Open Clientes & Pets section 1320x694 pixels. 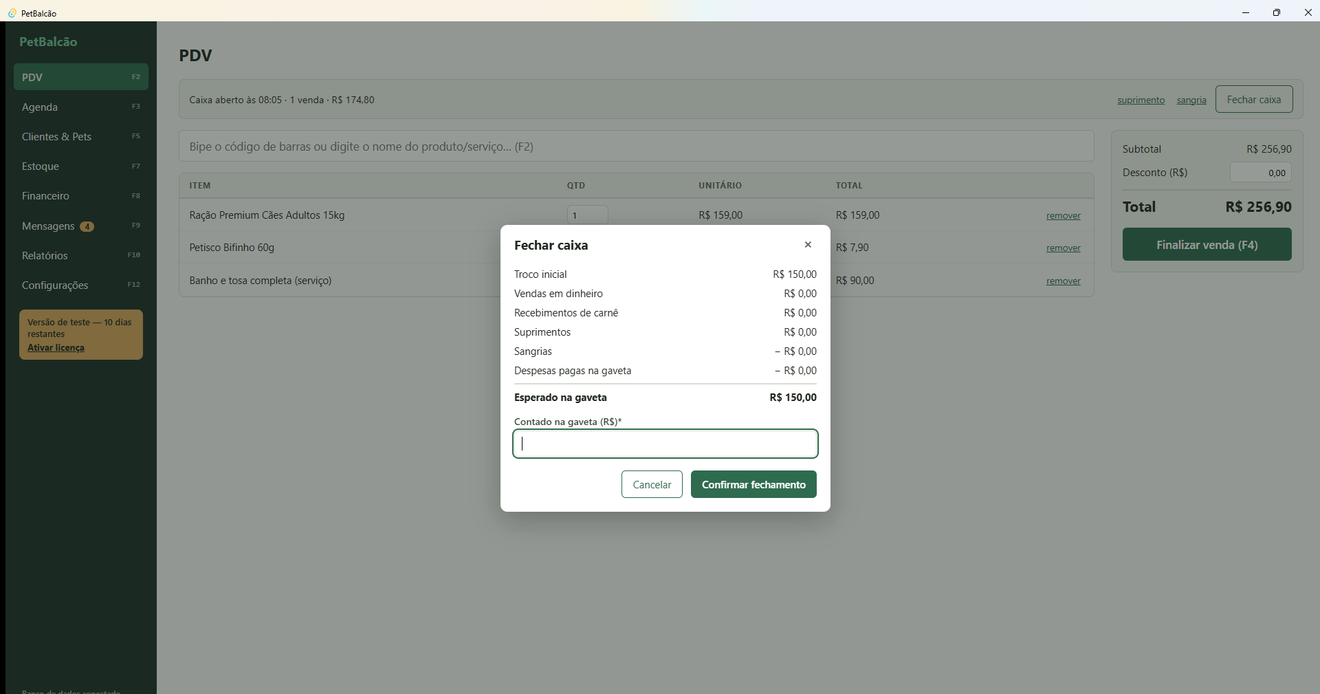[x=81, y=136]
